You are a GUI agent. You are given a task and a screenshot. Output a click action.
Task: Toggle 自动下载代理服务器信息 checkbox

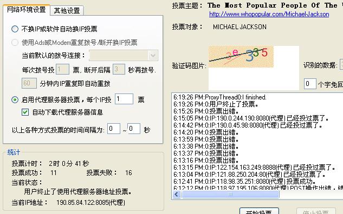coord(25,112)
